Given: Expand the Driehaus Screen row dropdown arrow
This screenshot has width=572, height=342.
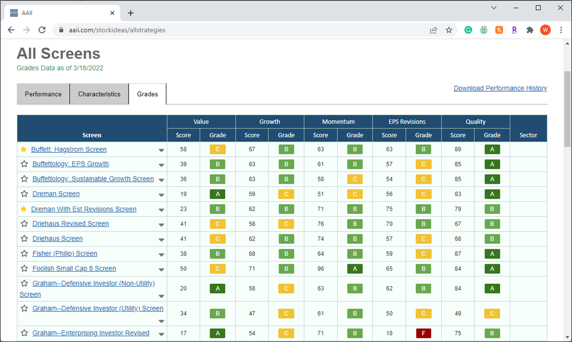Looking at the screenshot, I should tap(161, 240).
